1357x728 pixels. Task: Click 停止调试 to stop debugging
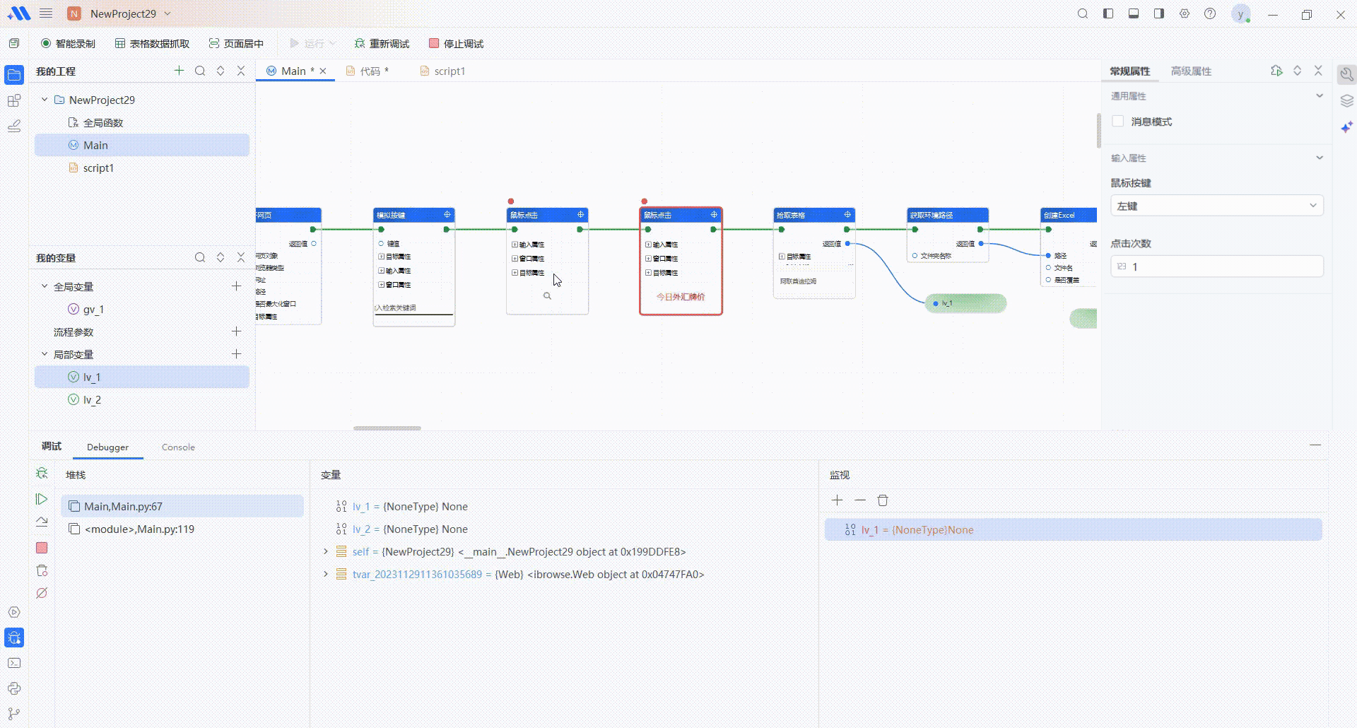[456, 44]
